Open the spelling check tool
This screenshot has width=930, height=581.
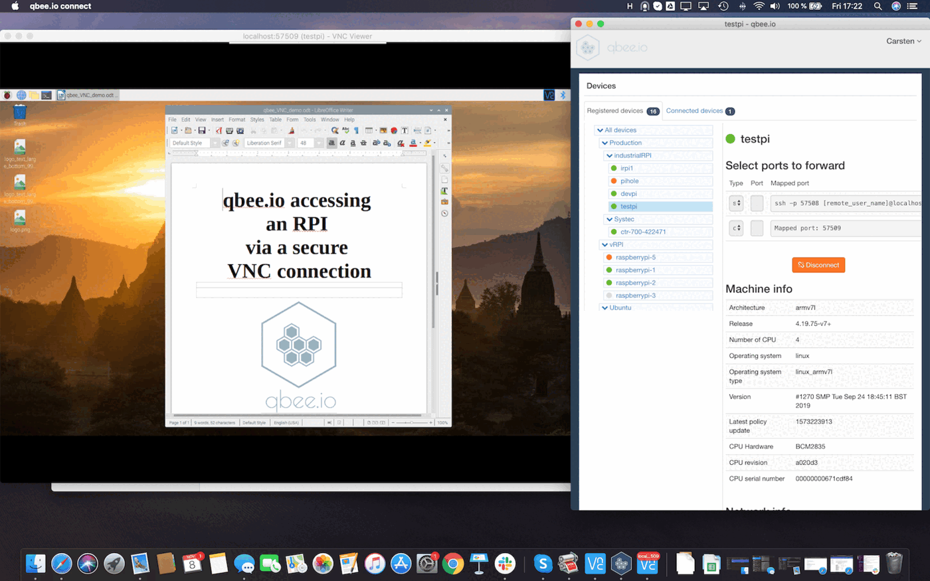coord(345,131)
